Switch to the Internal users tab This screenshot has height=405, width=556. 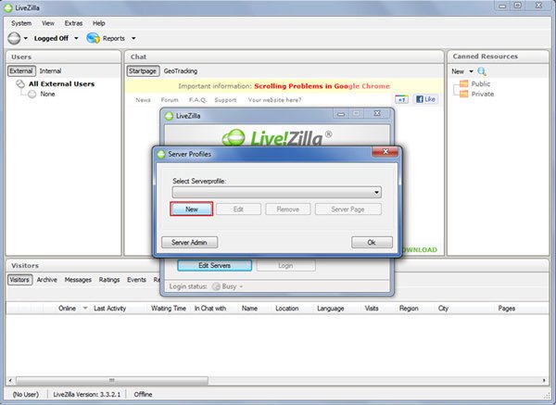(50, 71)
